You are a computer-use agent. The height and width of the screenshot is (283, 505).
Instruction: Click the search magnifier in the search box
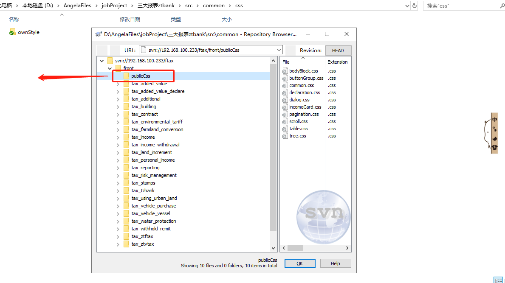coord(502,6)
